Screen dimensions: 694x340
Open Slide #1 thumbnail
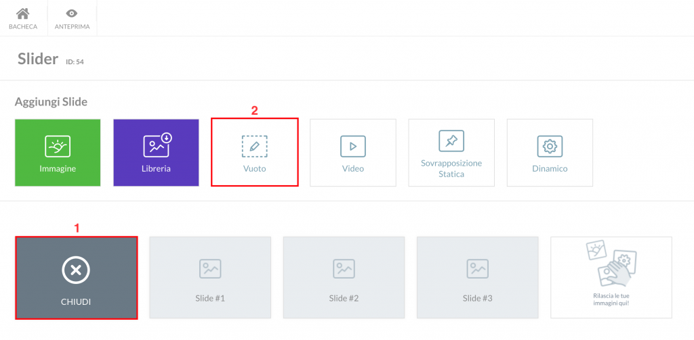click(210, 277)
